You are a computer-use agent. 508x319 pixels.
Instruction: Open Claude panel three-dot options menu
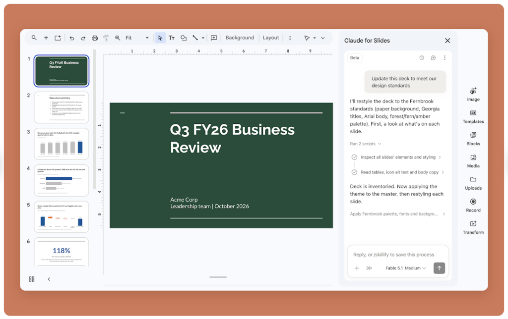pyautogui.click(x=444, y=58)
